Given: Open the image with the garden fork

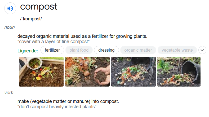Looking at the screenshot, I should 133,71.
